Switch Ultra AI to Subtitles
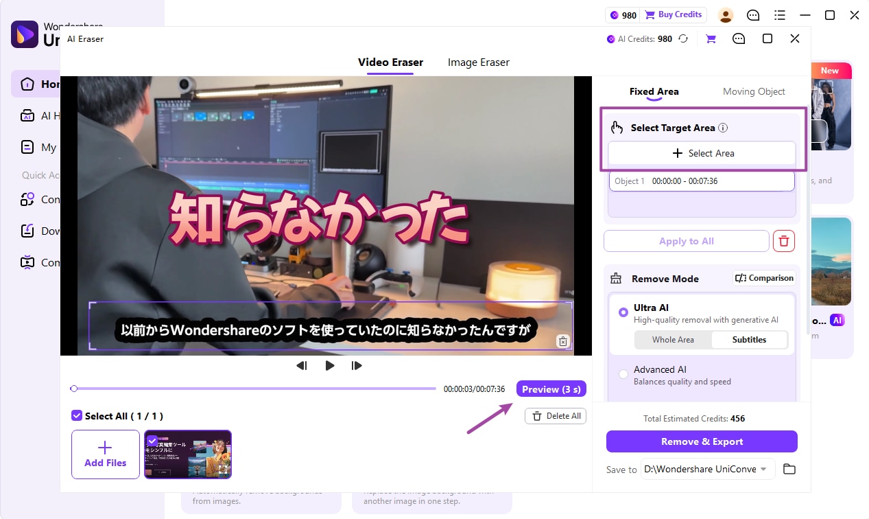Image resolution: width=869 pixels, height=519 pixels. click(749, 340)
